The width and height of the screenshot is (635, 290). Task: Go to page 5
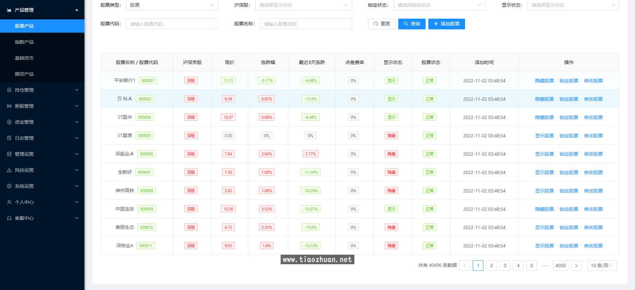[x=531, y=265]
